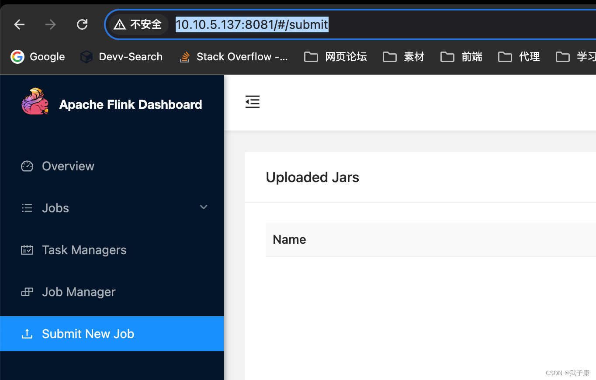Click the Jobs list icon

tap(27, 207)
